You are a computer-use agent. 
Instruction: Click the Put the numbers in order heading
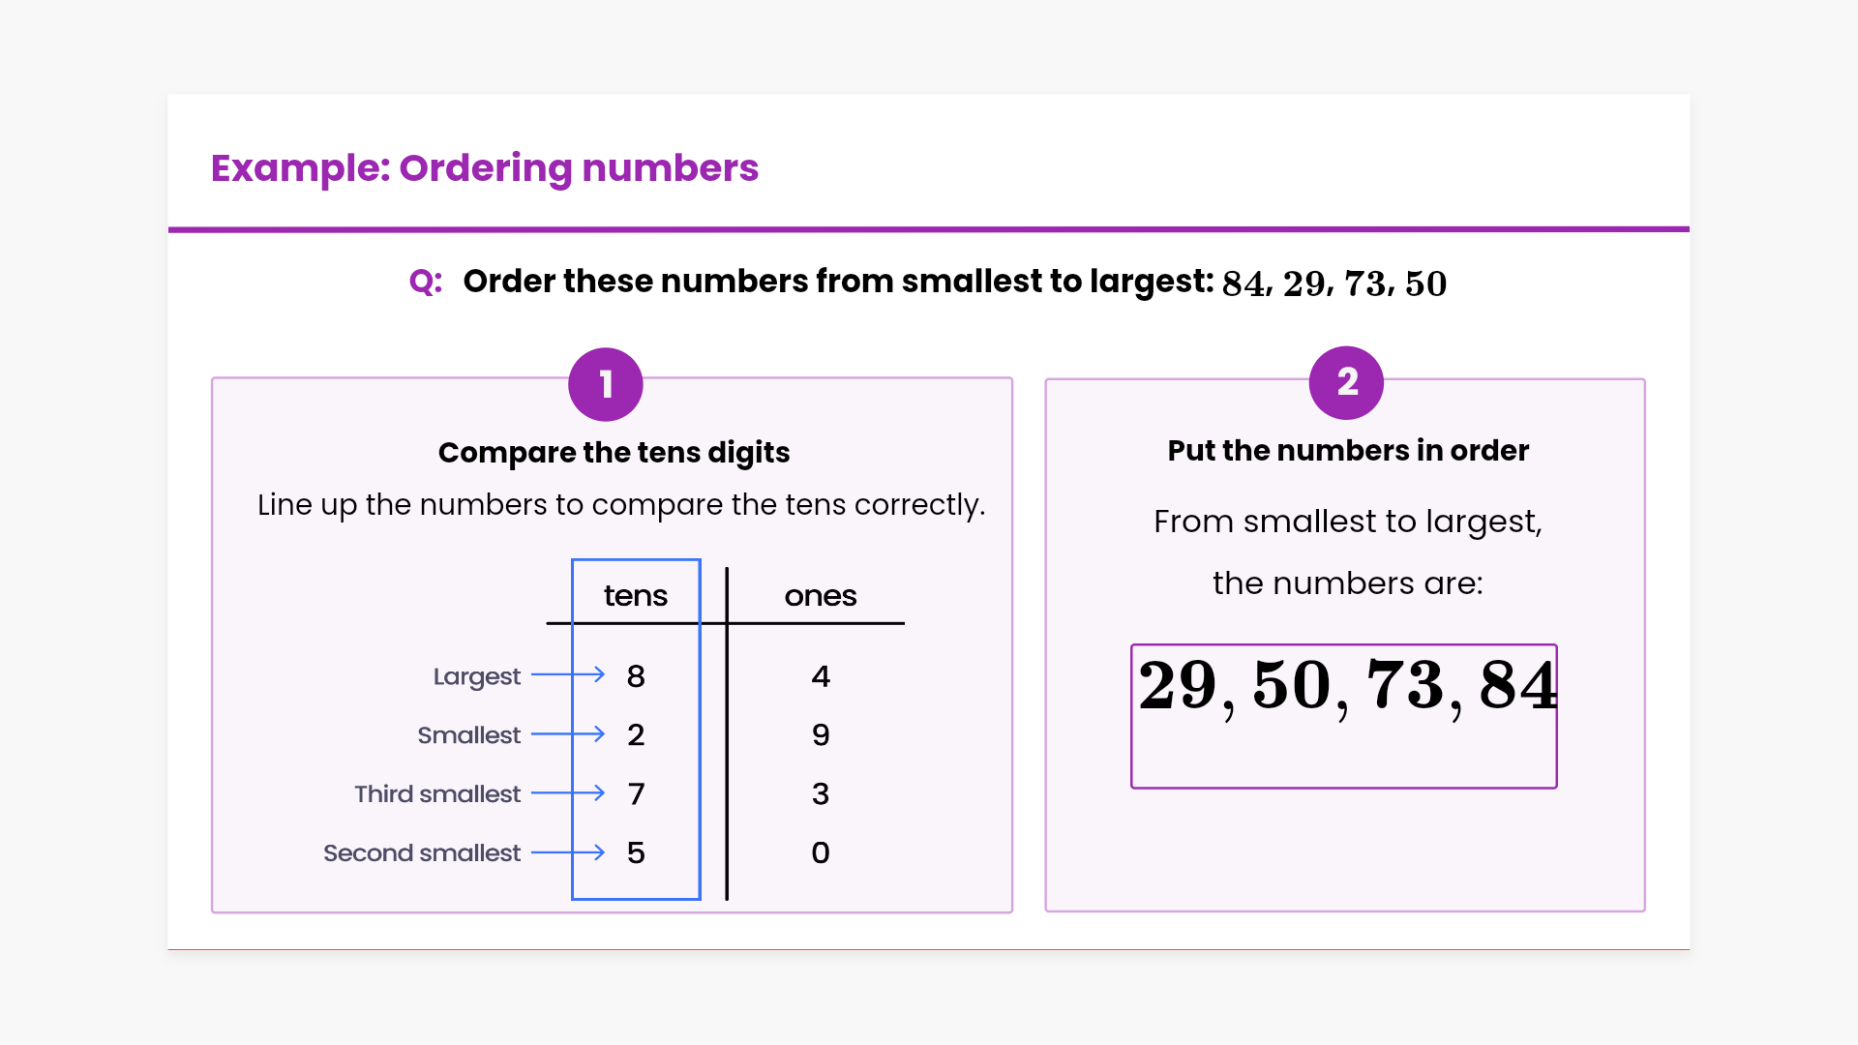[1347, 450]
